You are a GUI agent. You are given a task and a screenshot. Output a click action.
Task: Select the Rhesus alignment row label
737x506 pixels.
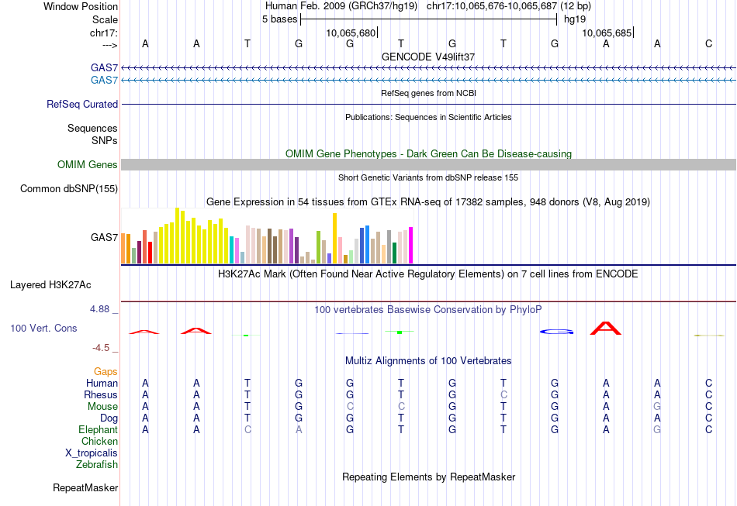(101, 394)
